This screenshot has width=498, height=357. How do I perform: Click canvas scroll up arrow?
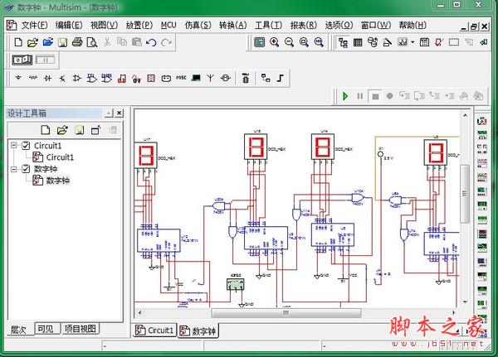465,115
